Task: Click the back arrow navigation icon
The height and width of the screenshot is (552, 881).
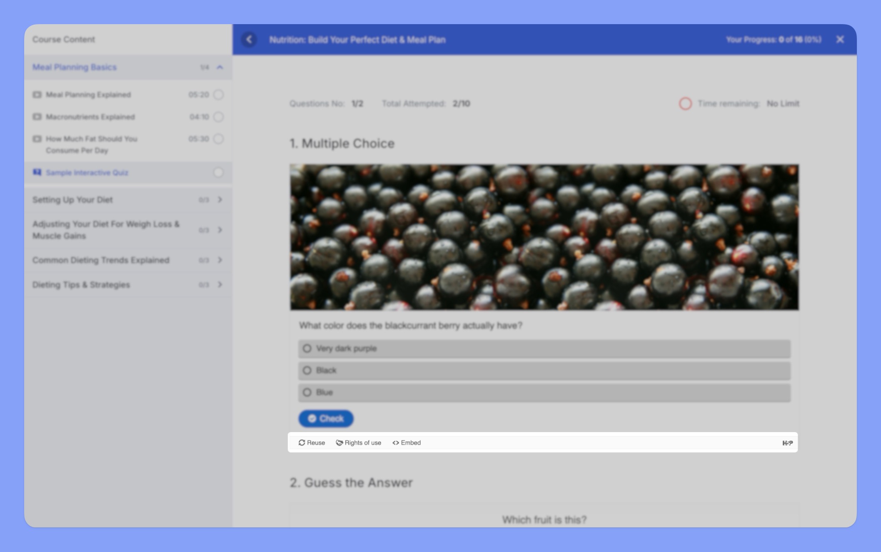Action: click(249, 40)
